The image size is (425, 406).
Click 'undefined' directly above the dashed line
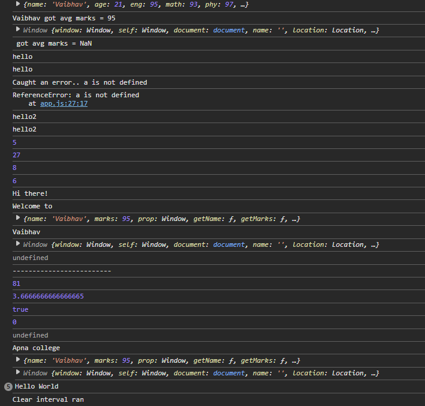coord(31,258)
